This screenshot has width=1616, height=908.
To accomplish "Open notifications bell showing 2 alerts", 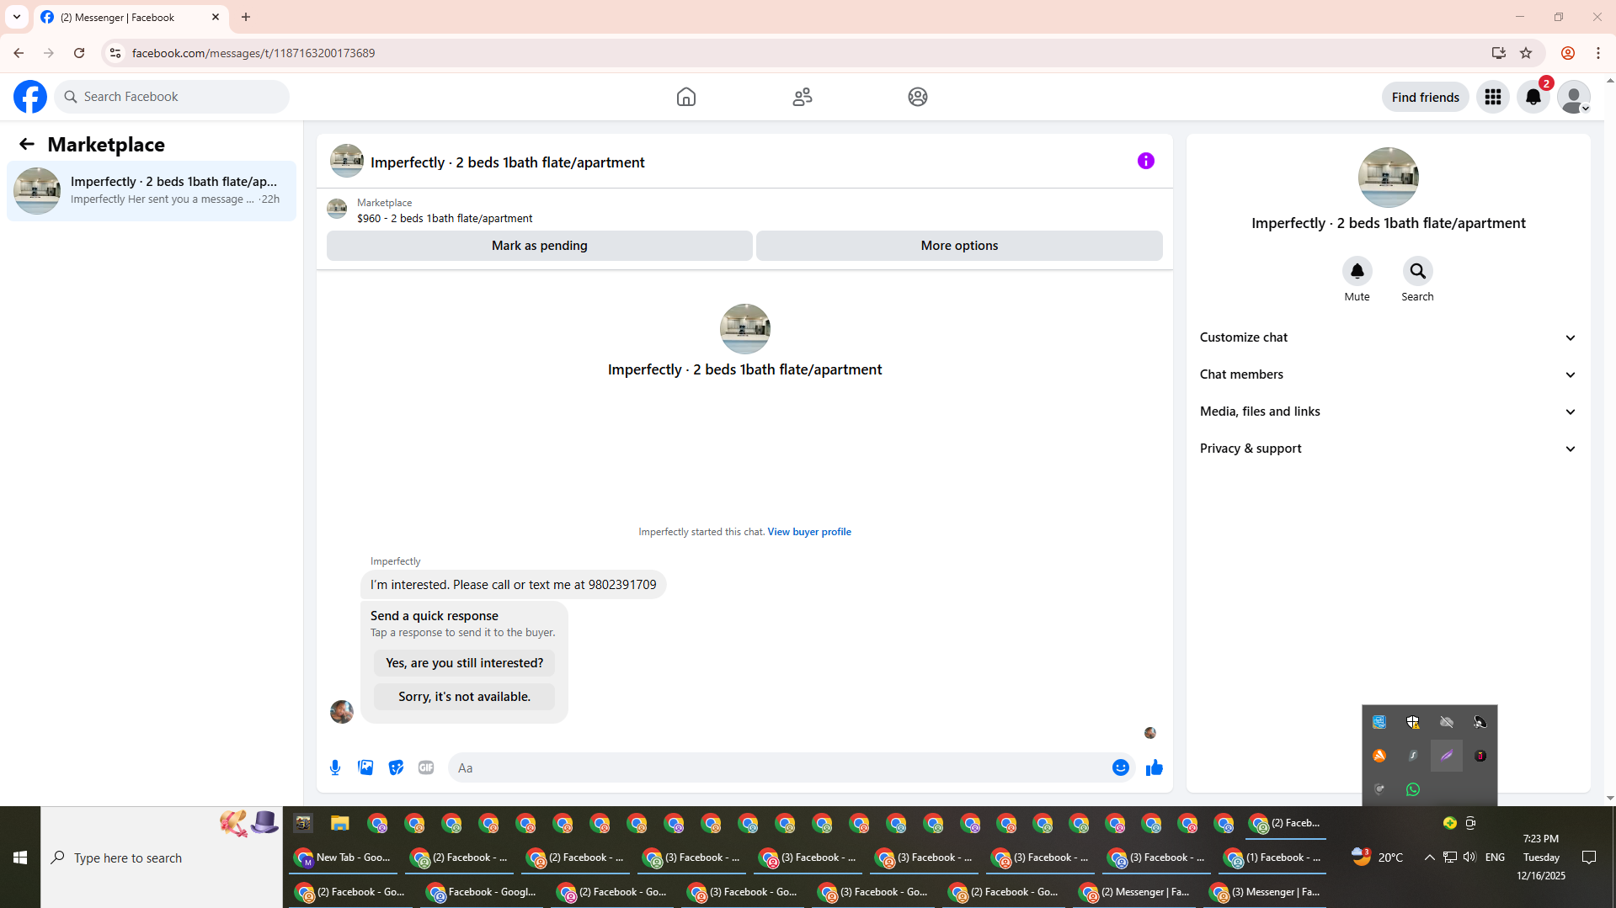I will click(x=1533, y=97).
